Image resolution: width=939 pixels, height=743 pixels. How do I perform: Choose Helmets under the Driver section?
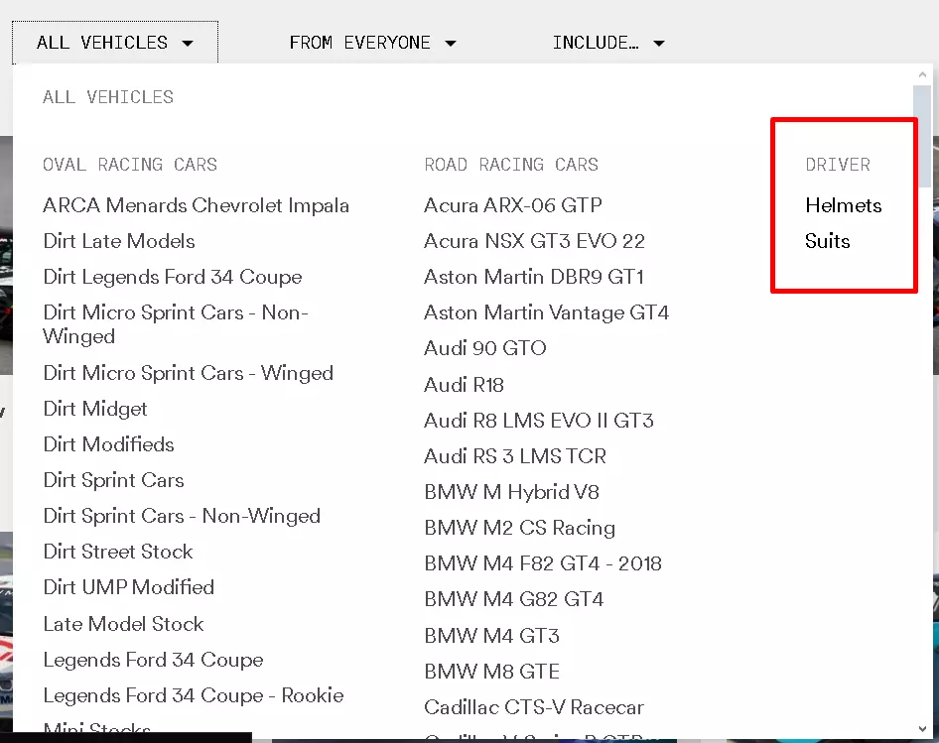[844, 205]
